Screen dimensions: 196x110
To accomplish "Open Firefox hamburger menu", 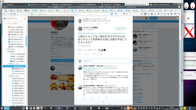I will coord(179,14).
